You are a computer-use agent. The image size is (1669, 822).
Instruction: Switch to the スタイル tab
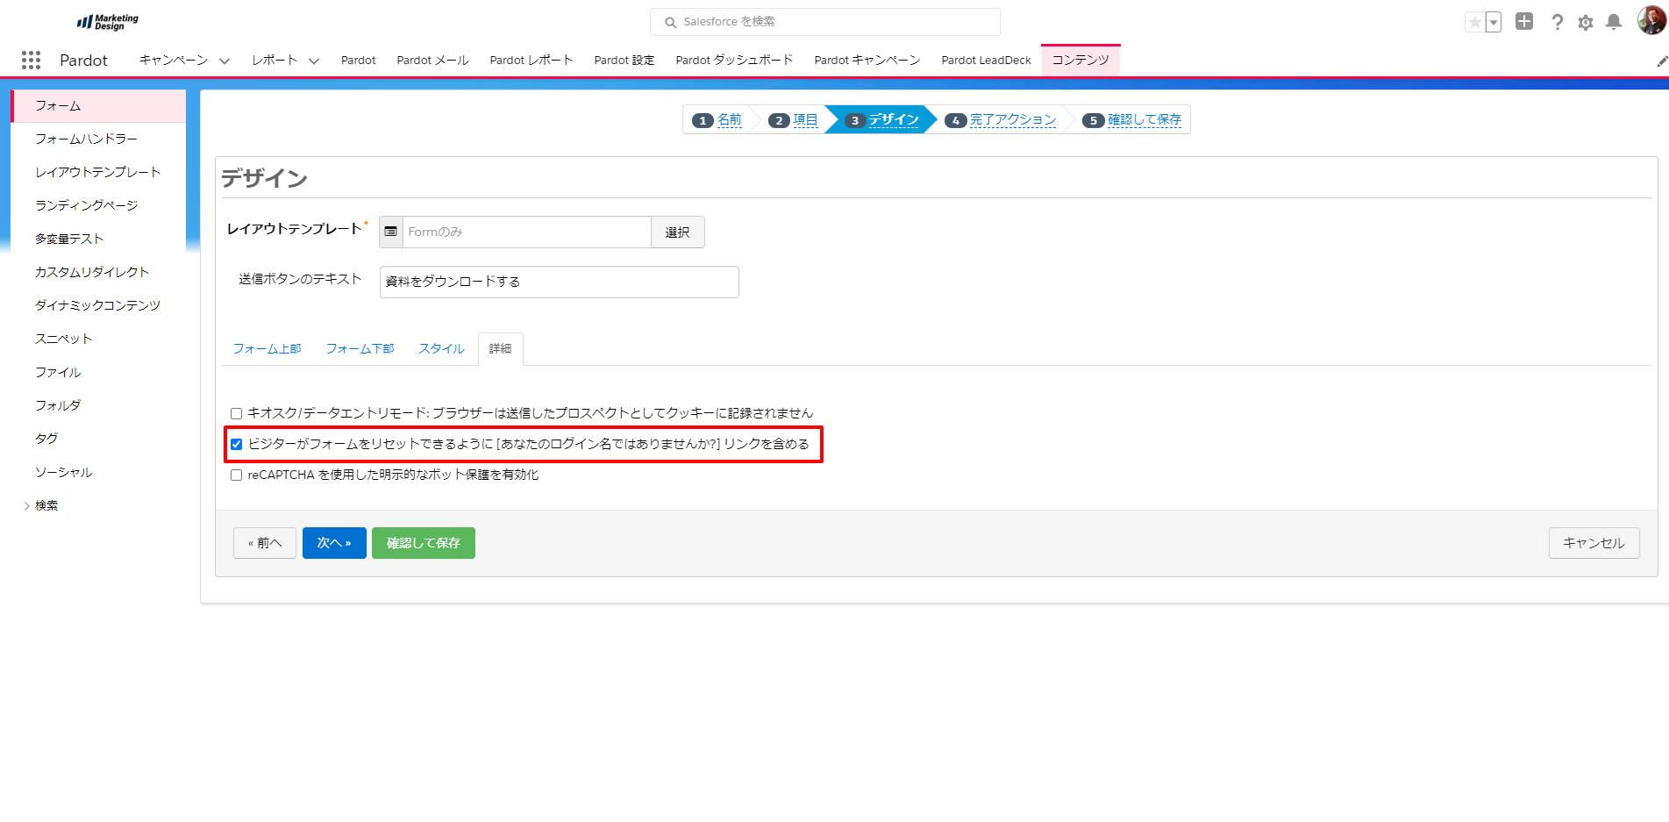[x=441, y=348]
